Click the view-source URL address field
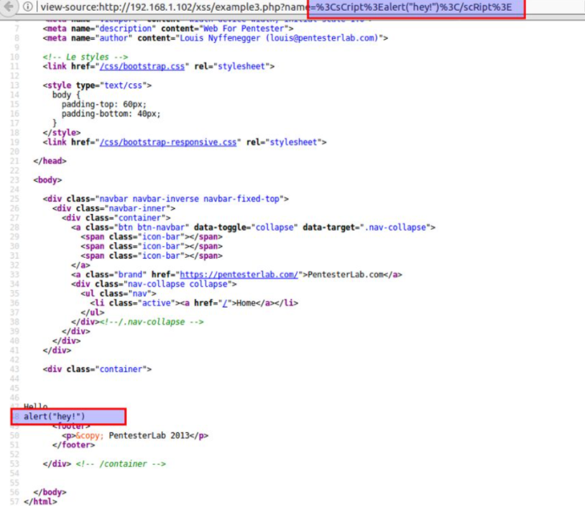This screenshot has height=510, width=585. pos(276,6)
